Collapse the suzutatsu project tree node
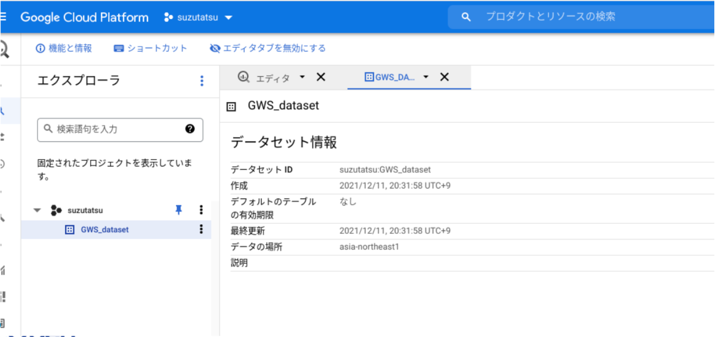Viewport: 716px width, 337px height. click(x=38, y=210)
